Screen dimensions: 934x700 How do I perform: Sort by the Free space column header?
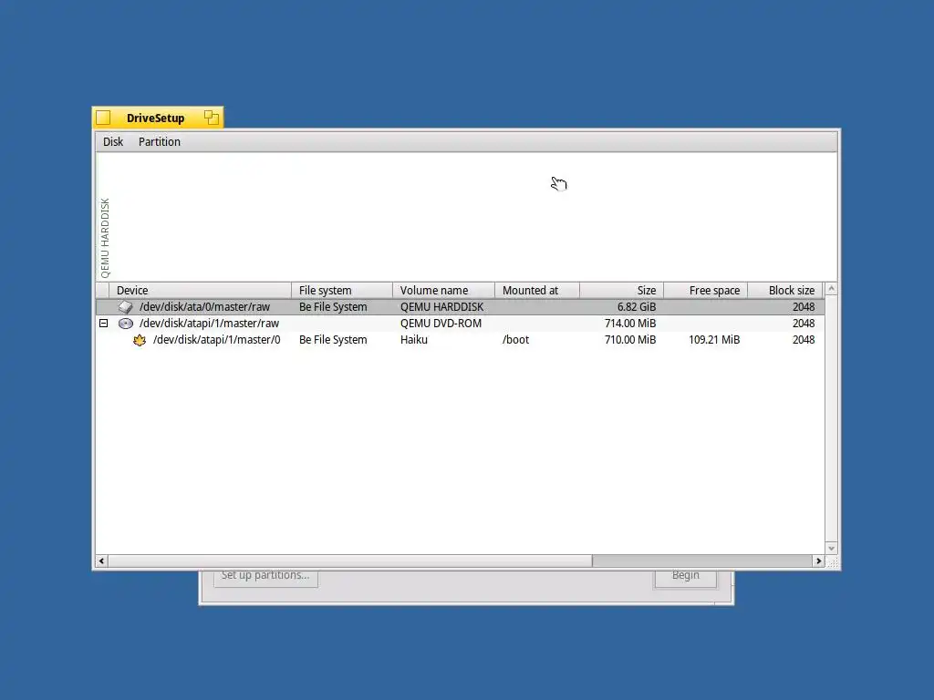(x=706, y=291)
